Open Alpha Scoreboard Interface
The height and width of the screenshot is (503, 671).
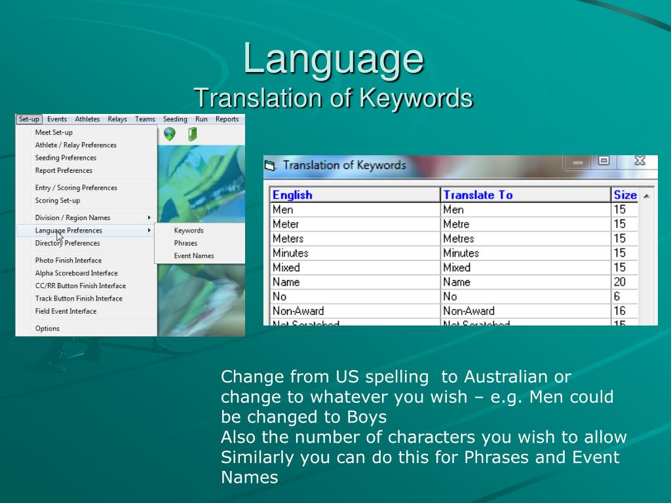87,273
